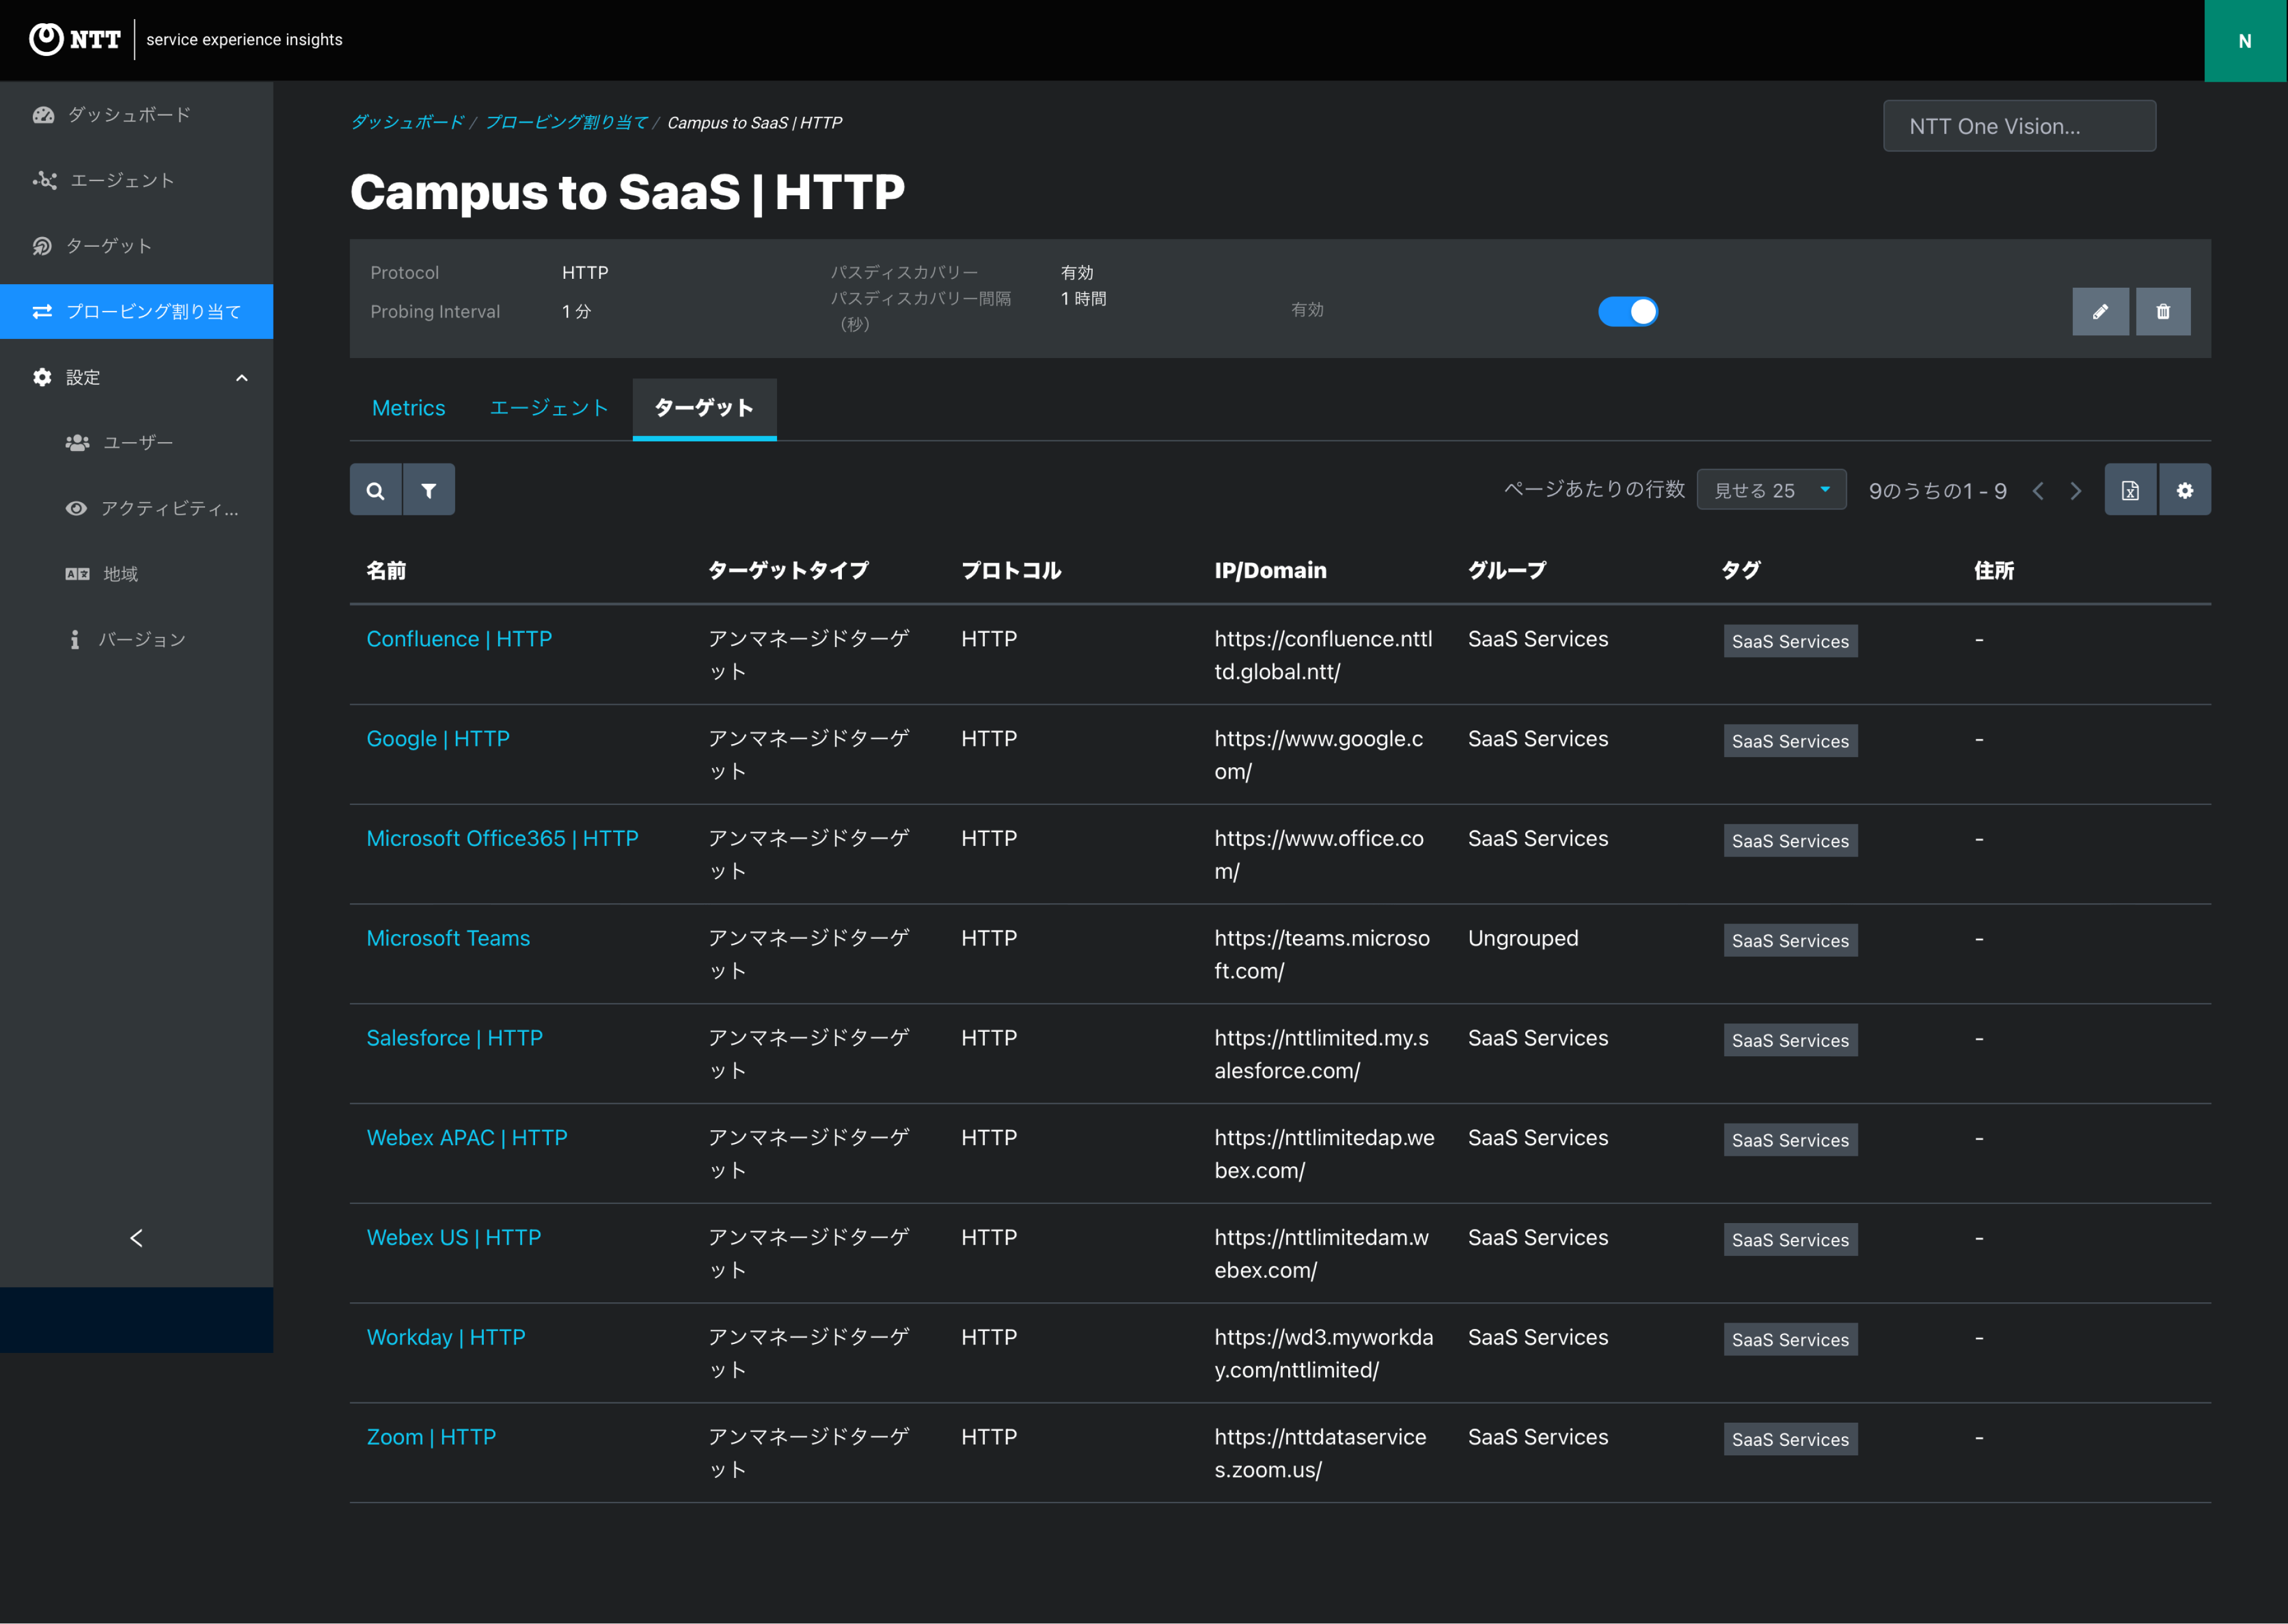Go to previous page arrow
This screenshot has width=2288, height=1624.
click(x=2038, y=490)
